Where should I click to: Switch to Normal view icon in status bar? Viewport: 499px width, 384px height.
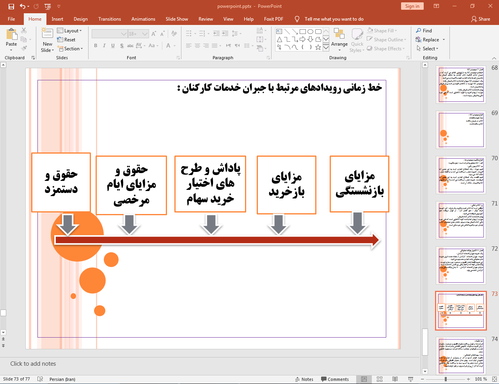click(x=364, y=379)
